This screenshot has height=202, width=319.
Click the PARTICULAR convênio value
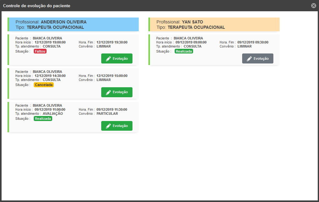coord(107,114)
